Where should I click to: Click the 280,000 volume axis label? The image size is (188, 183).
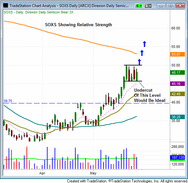tap(177, 147)
